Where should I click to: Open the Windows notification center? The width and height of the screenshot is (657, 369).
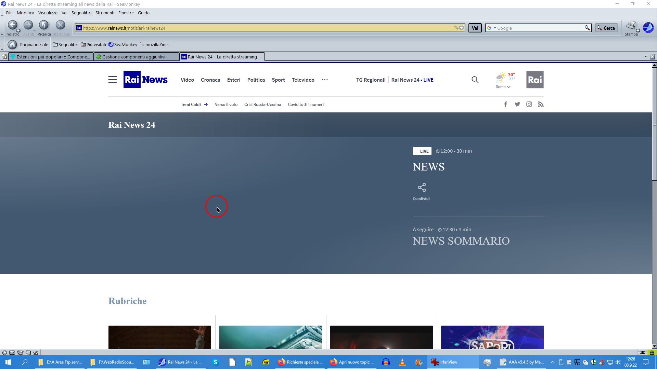tap(646, 362)
